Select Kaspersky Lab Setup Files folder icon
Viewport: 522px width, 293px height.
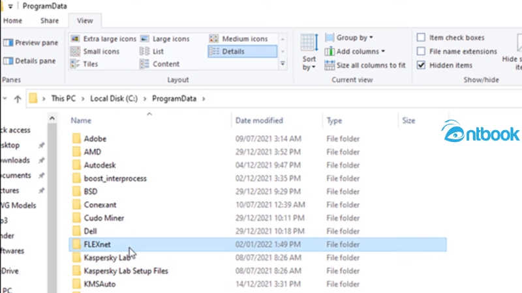76,271
